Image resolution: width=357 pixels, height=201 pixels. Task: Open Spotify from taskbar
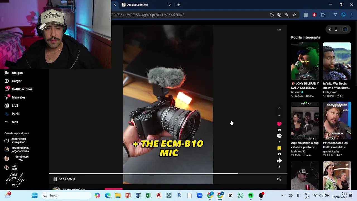pyautogui.click(x=251, y=196)
